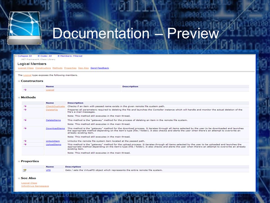Click the method icon beside UploadItems
270x203 pixels.
[25, 144]
